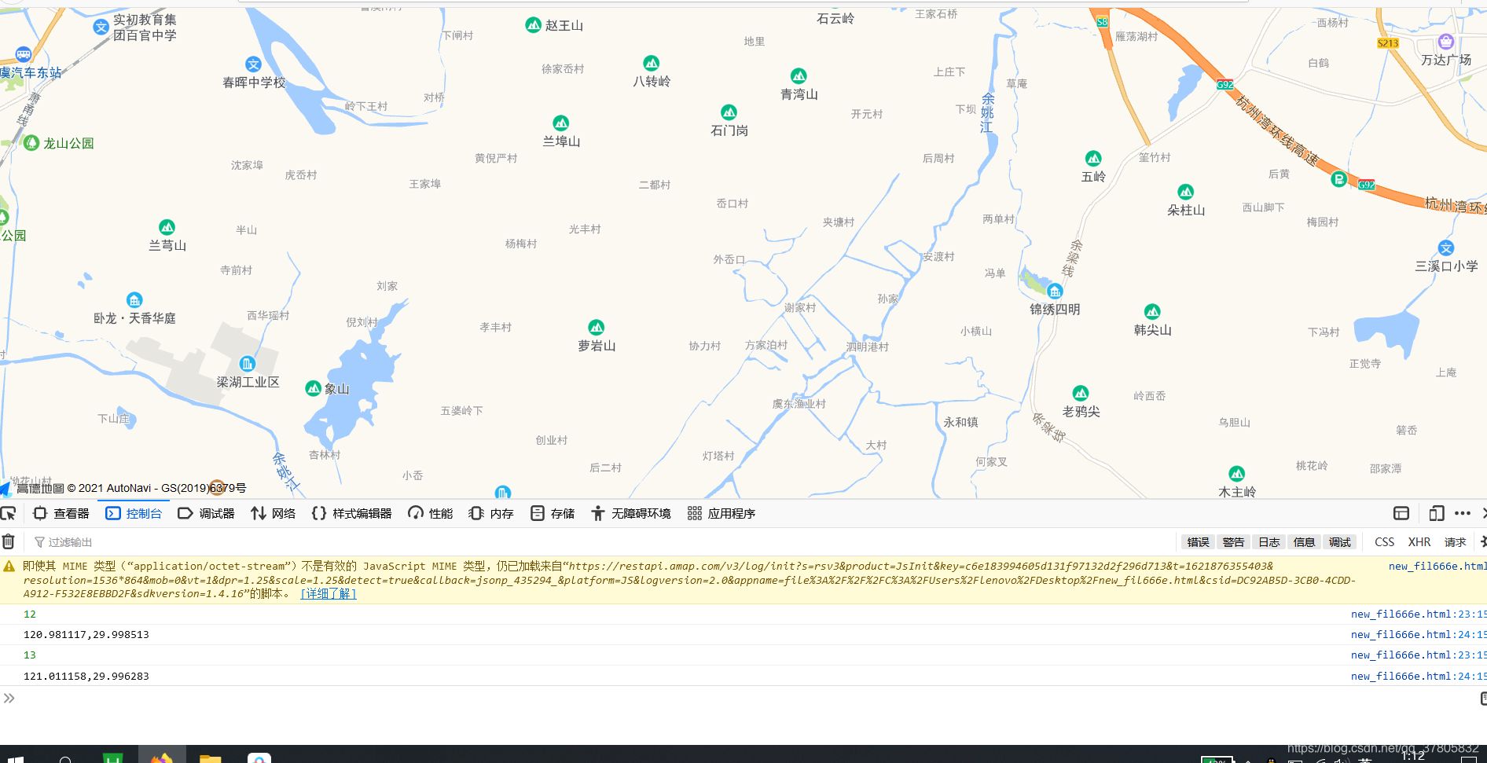Select the logged text 121.011158,29.996283
Viewport: 1487px width, 763px height.
(86, 676)
